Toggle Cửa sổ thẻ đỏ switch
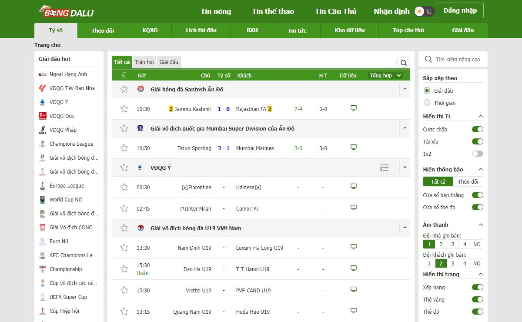522x322 pixels. tap(478, 207)
